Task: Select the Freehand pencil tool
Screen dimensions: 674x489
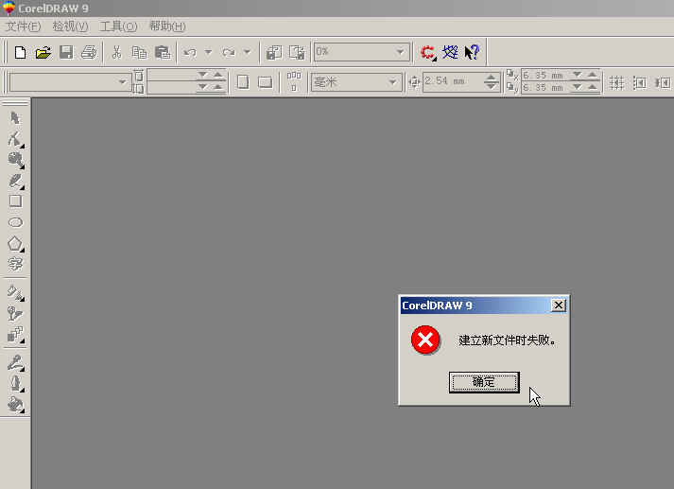Action: 15,181
